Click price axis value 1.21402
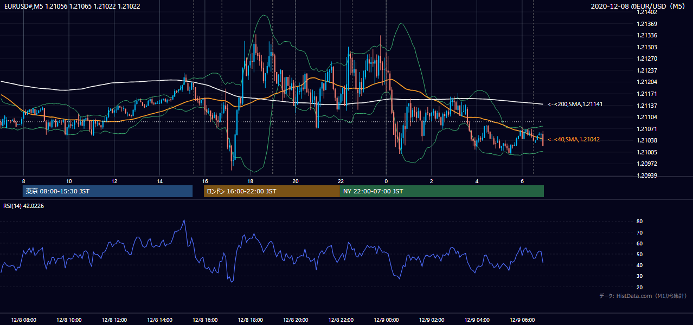Viewport: 693px width, 325px height. pyautogui.click(x=647, y=12)
